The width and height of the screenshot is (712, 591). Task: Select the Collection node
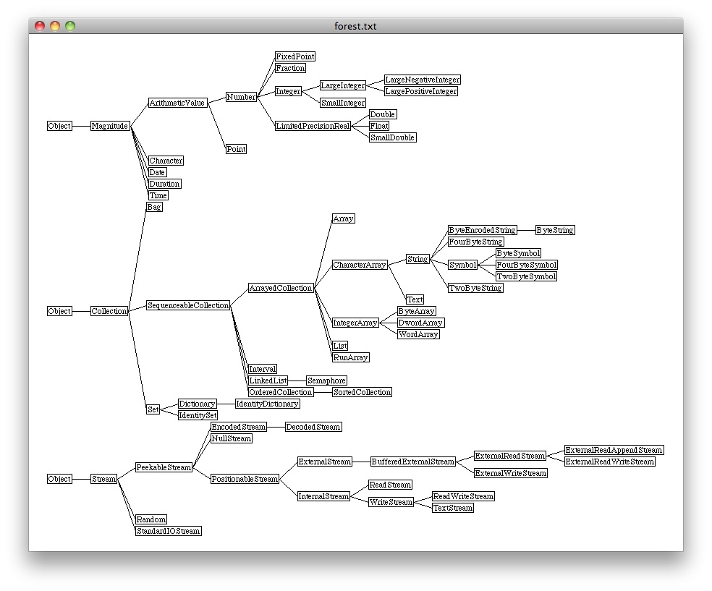(x=109, y=311)
